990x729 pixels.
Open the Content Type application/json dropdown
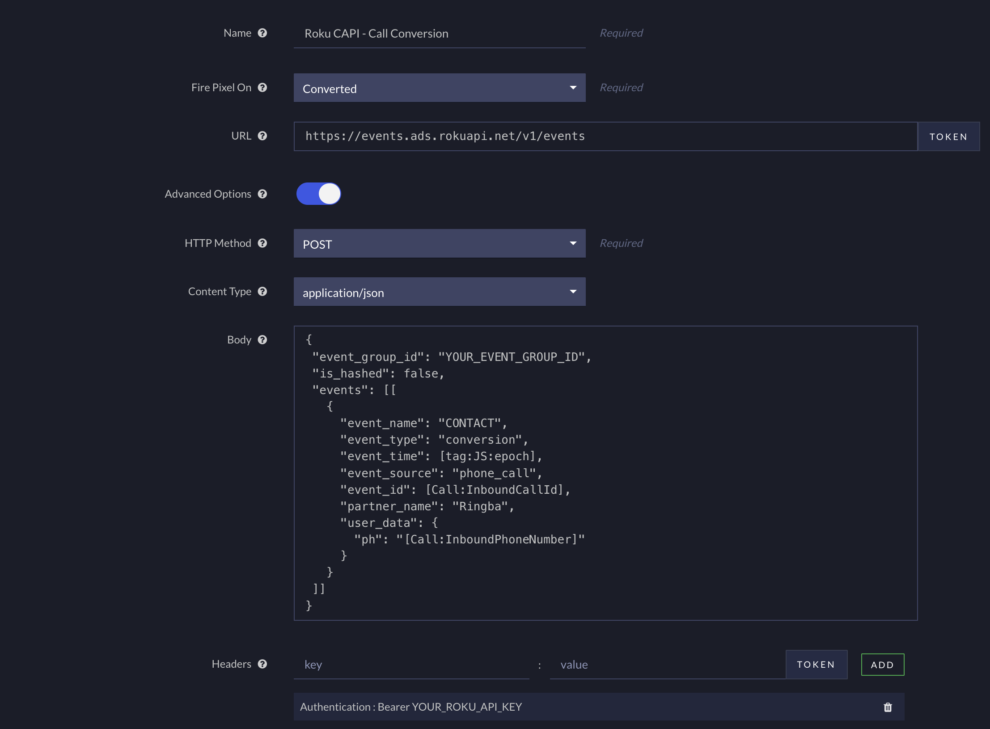(440, 292)
